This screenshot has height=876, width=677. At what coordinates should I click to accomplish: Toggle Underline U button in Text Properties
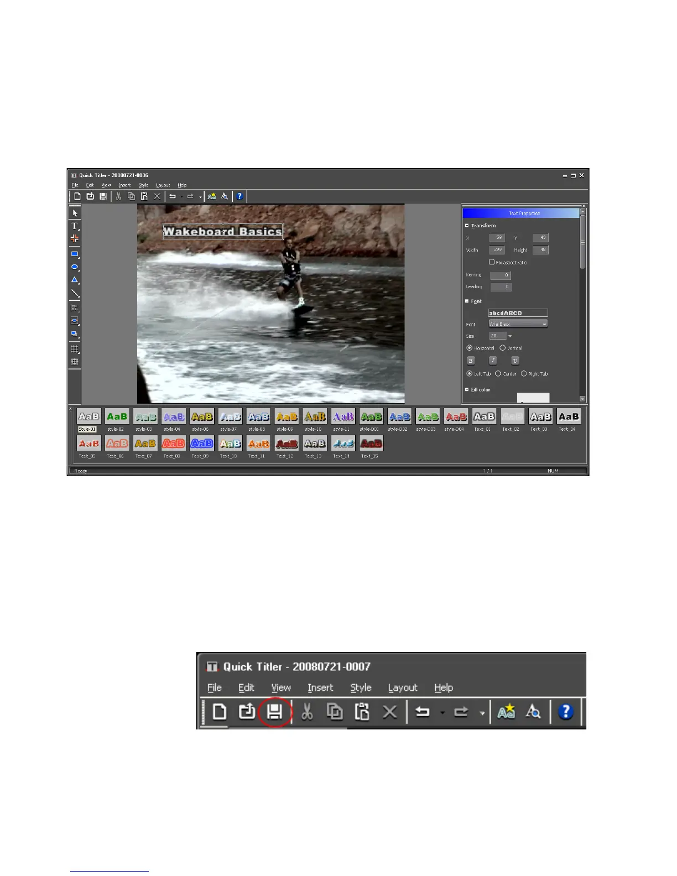click(515, 361)
